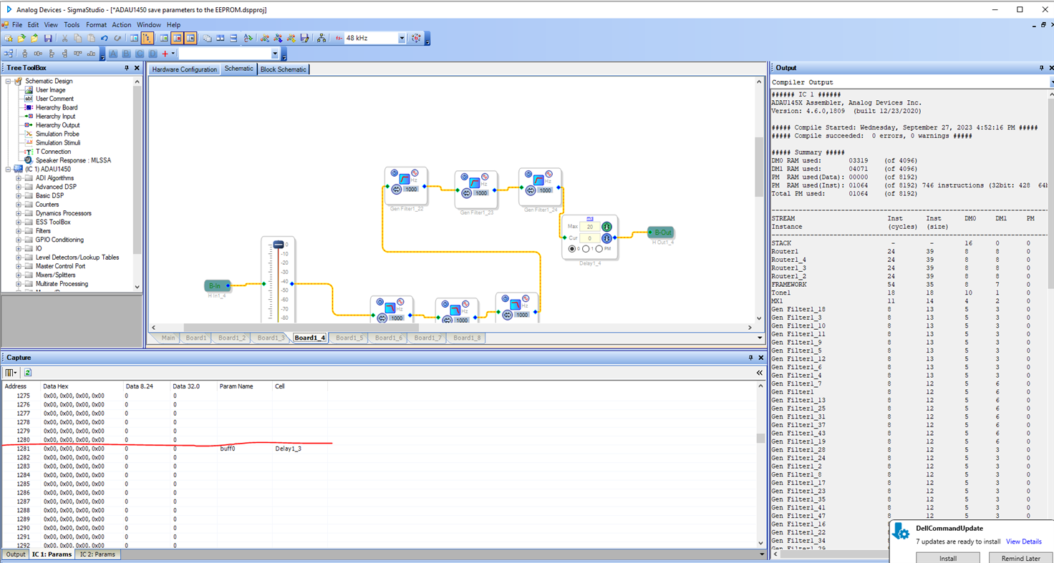The height and width of the screenshot is (563, 1054).
Task: Click the volume slider handle in schematic
Action: pyautogui.click(x=279, y=244)
